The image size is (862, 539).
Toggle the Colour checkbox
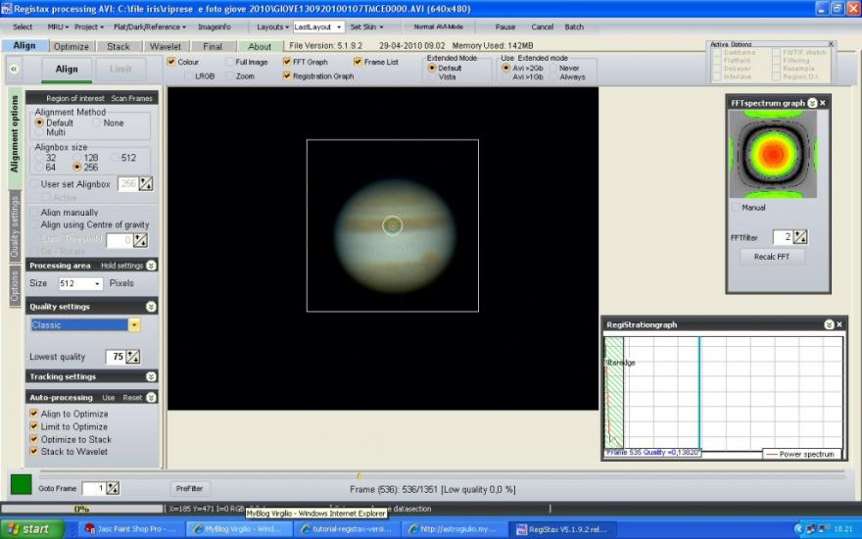click(x=171, y=62)
